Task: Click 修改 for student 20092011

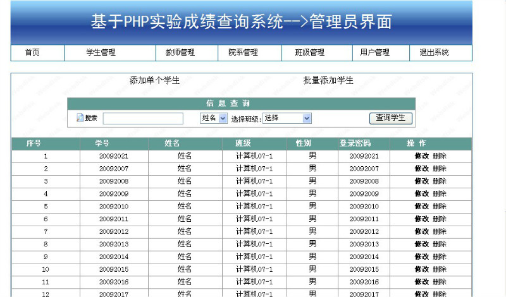Action: (x=422, y=219)
